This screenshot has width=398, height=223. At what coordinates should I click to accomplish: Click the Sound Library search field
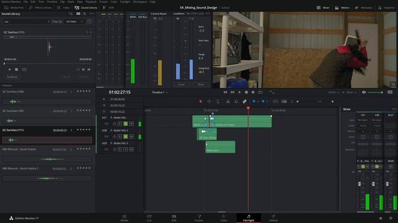[x=27, y=22]
